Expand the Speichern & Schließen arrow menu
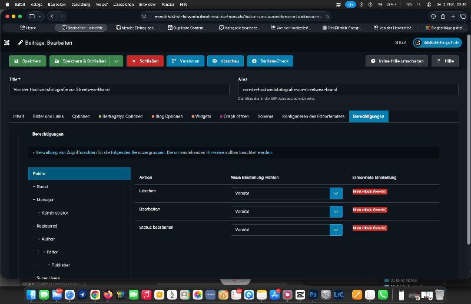This screenshot has height=304, width=471. tap(117, 61)
